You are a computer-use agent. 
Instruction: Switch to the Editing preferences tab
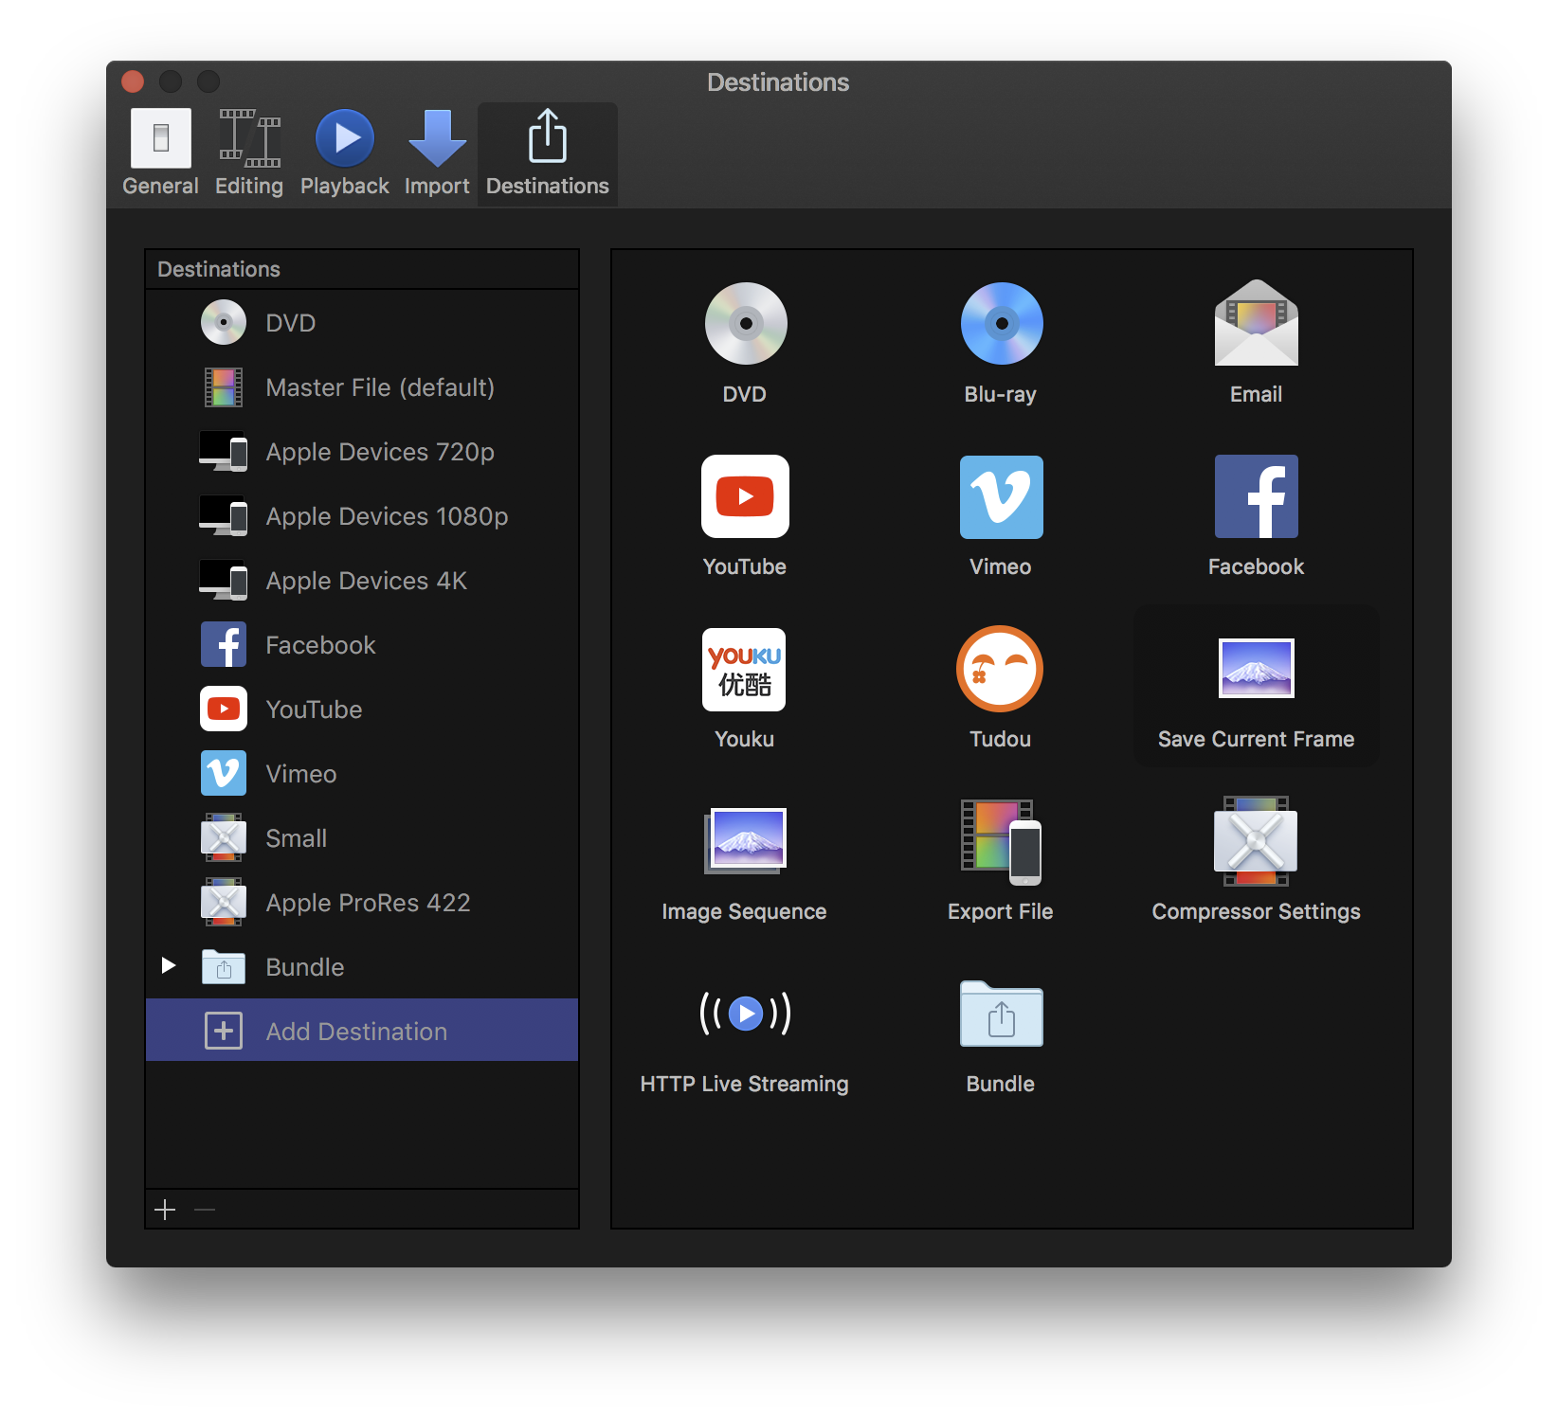(249, 153)
